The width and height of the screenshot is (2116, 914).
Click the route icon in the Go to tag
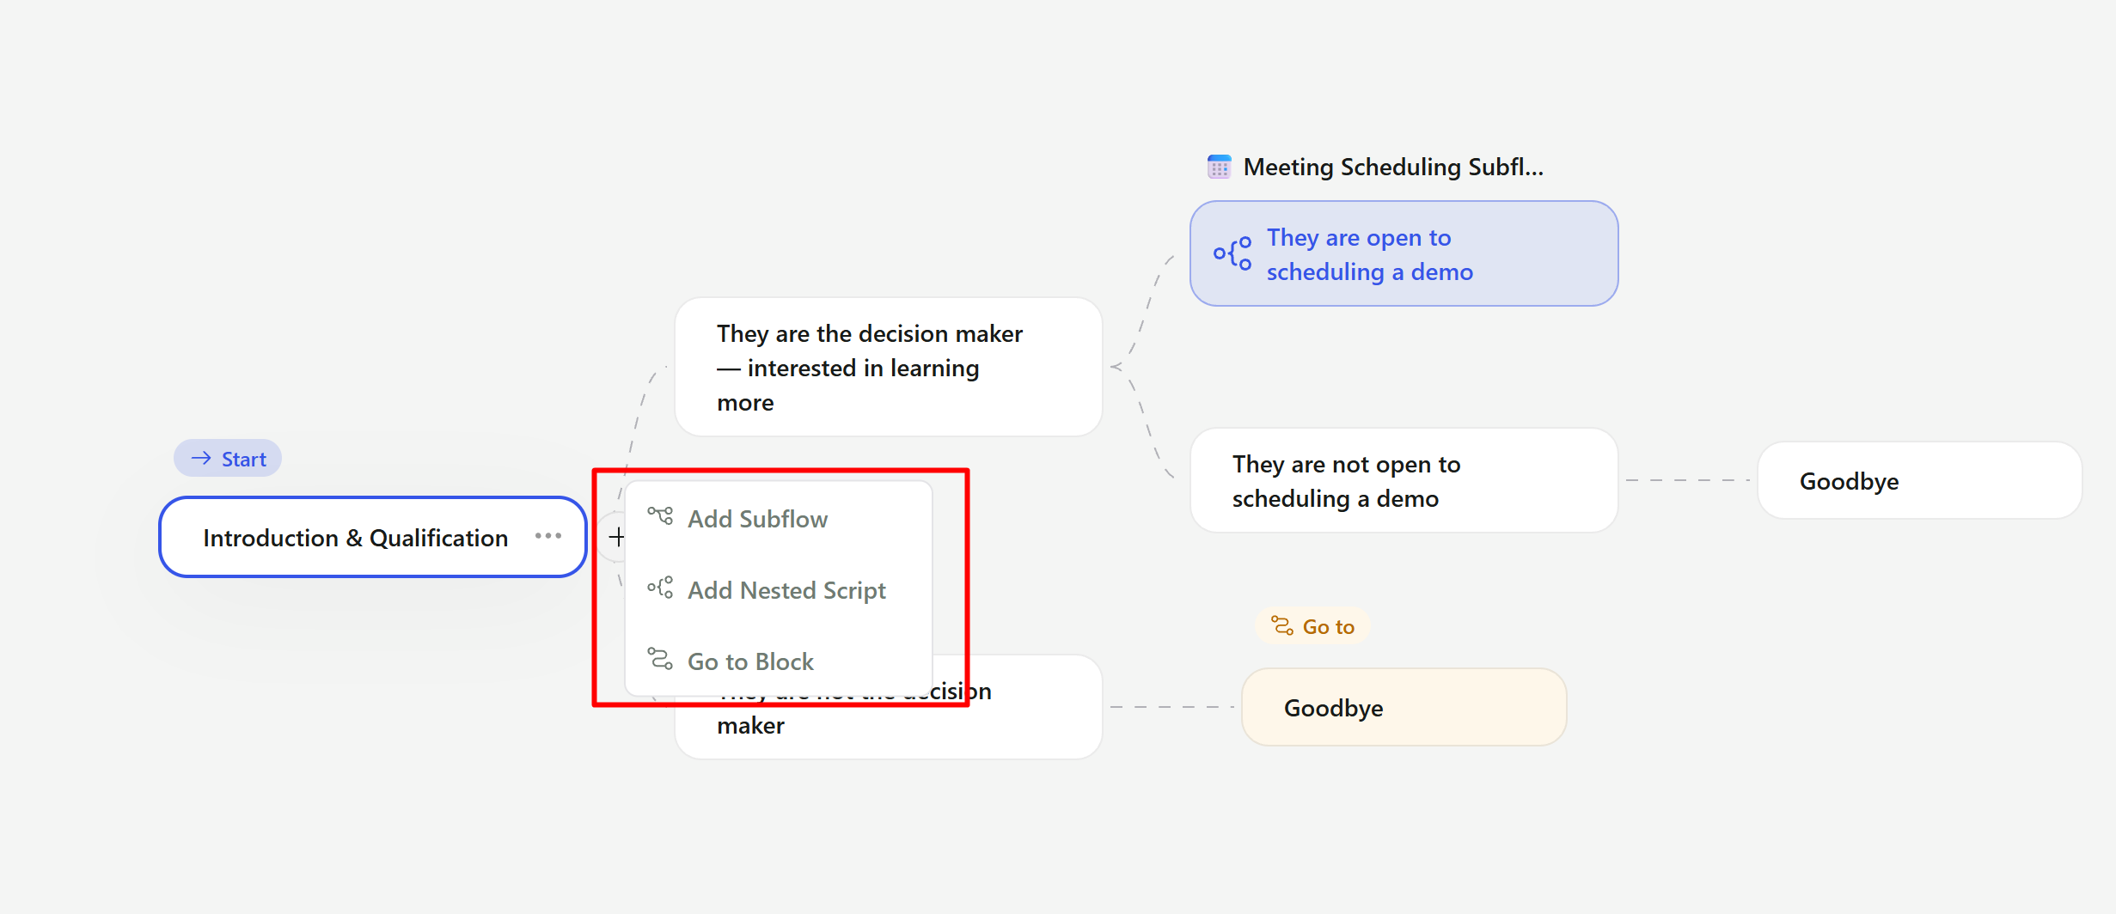[1282, 626]
